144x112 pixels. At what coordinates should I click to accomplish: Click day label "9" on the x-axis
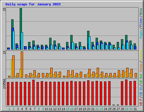43,109
